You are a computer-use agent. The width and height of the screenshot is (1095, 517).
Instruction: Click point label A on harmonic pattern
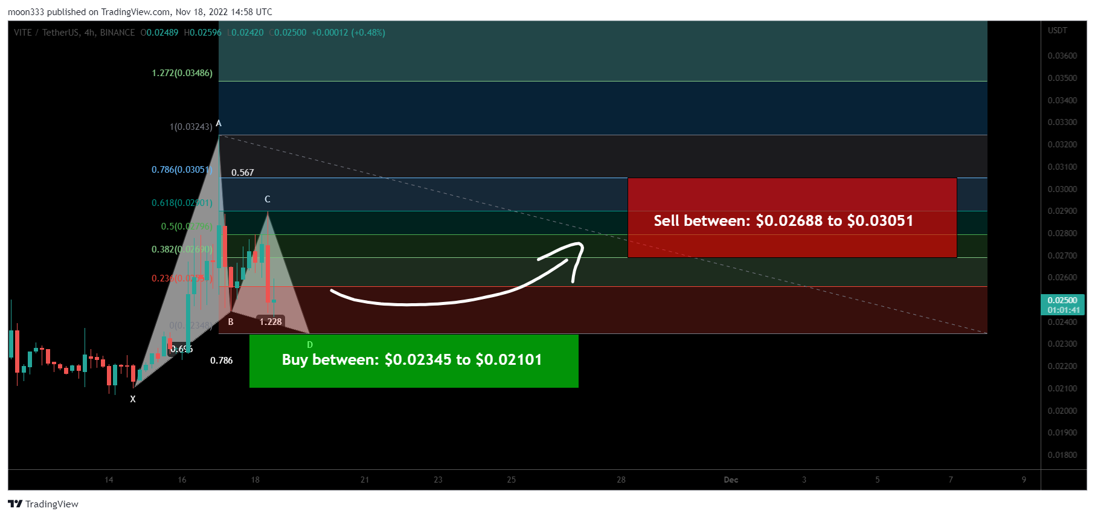pos(219,123)
